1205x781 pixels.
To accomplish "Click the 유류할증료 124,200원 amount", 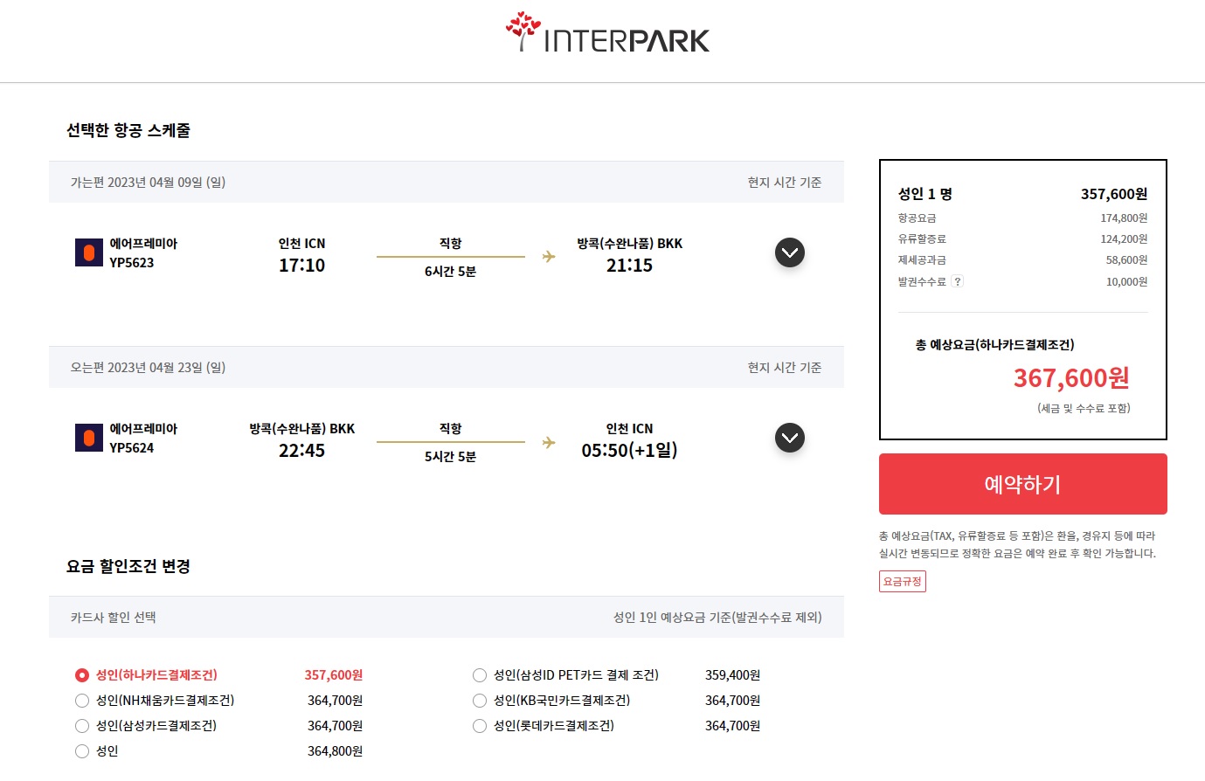I will [x=1125, y=239].
